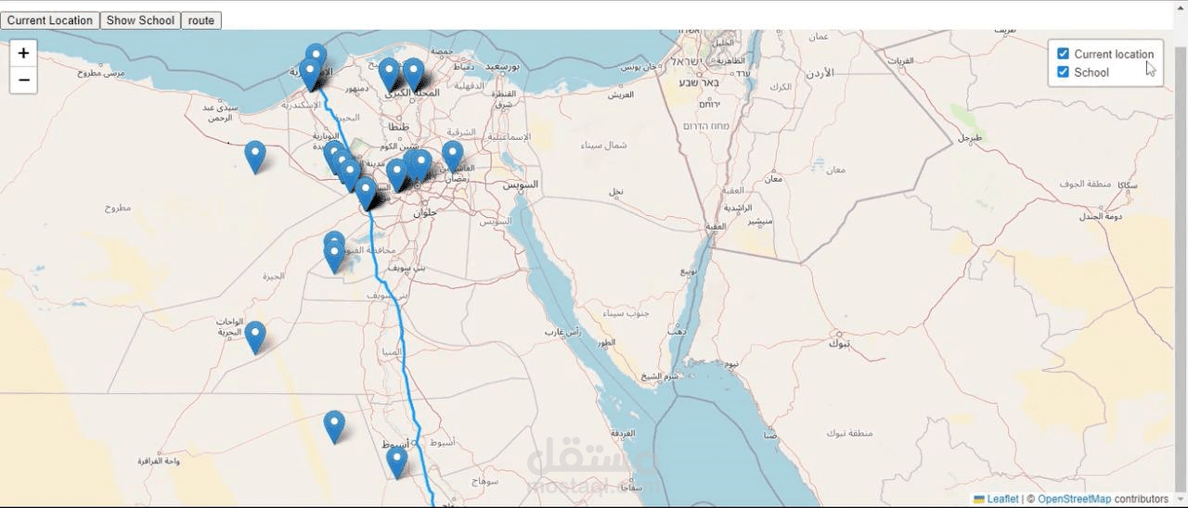Select the marker at the route's Alexandria start
The image size is (1188, 508).
click(x=311, y=75)
